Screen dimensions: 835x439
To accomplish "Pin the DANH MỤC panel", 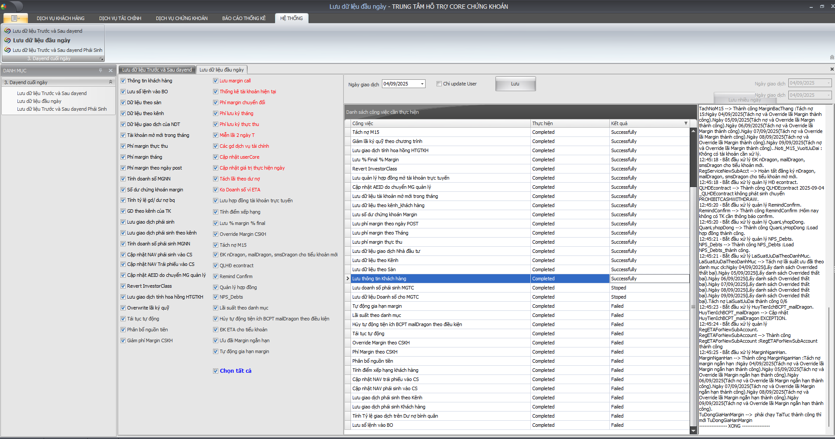I will 101,71.
